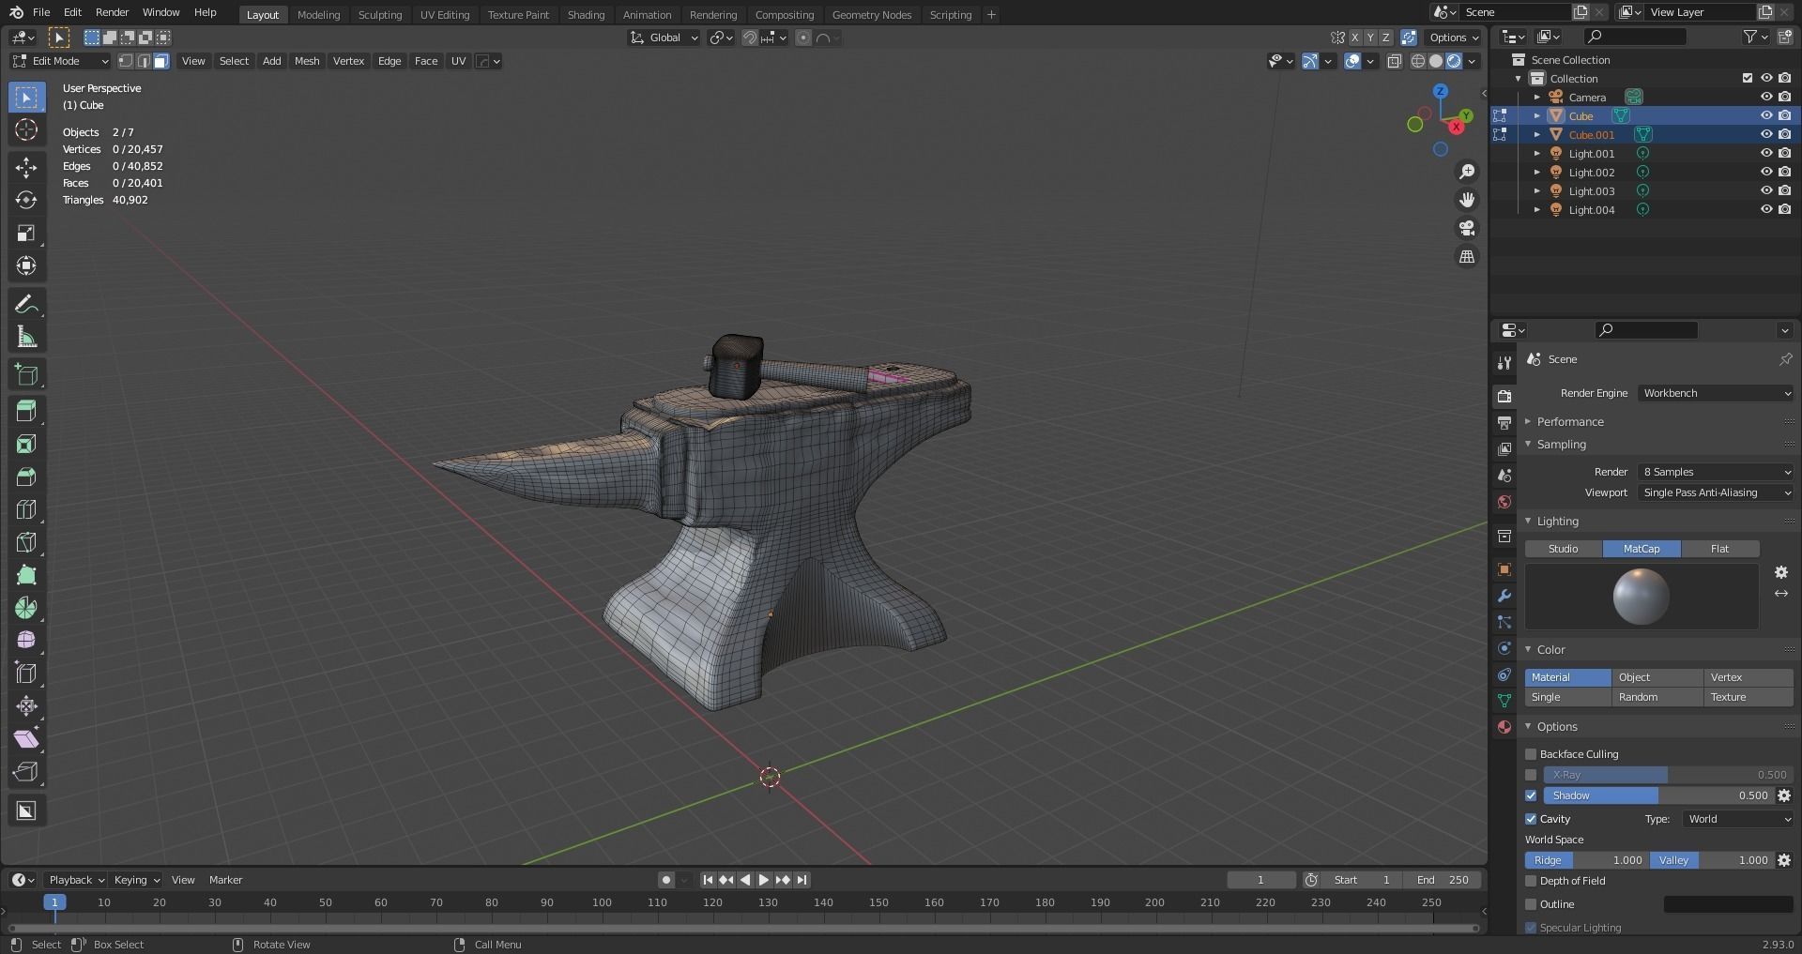Select the Extrude Region tool
The height and width of the screenshot is (954, 1802).
26,411
